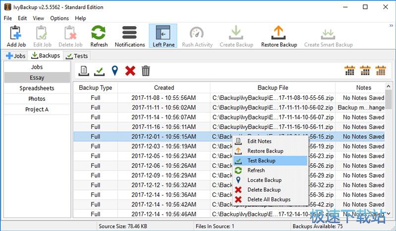Click the trash can delete all icon

coord(146,71)
